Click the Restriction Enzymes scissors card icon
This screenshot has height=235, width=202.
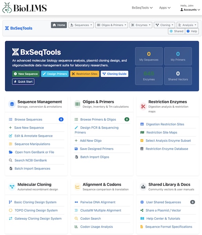[143, 107]
